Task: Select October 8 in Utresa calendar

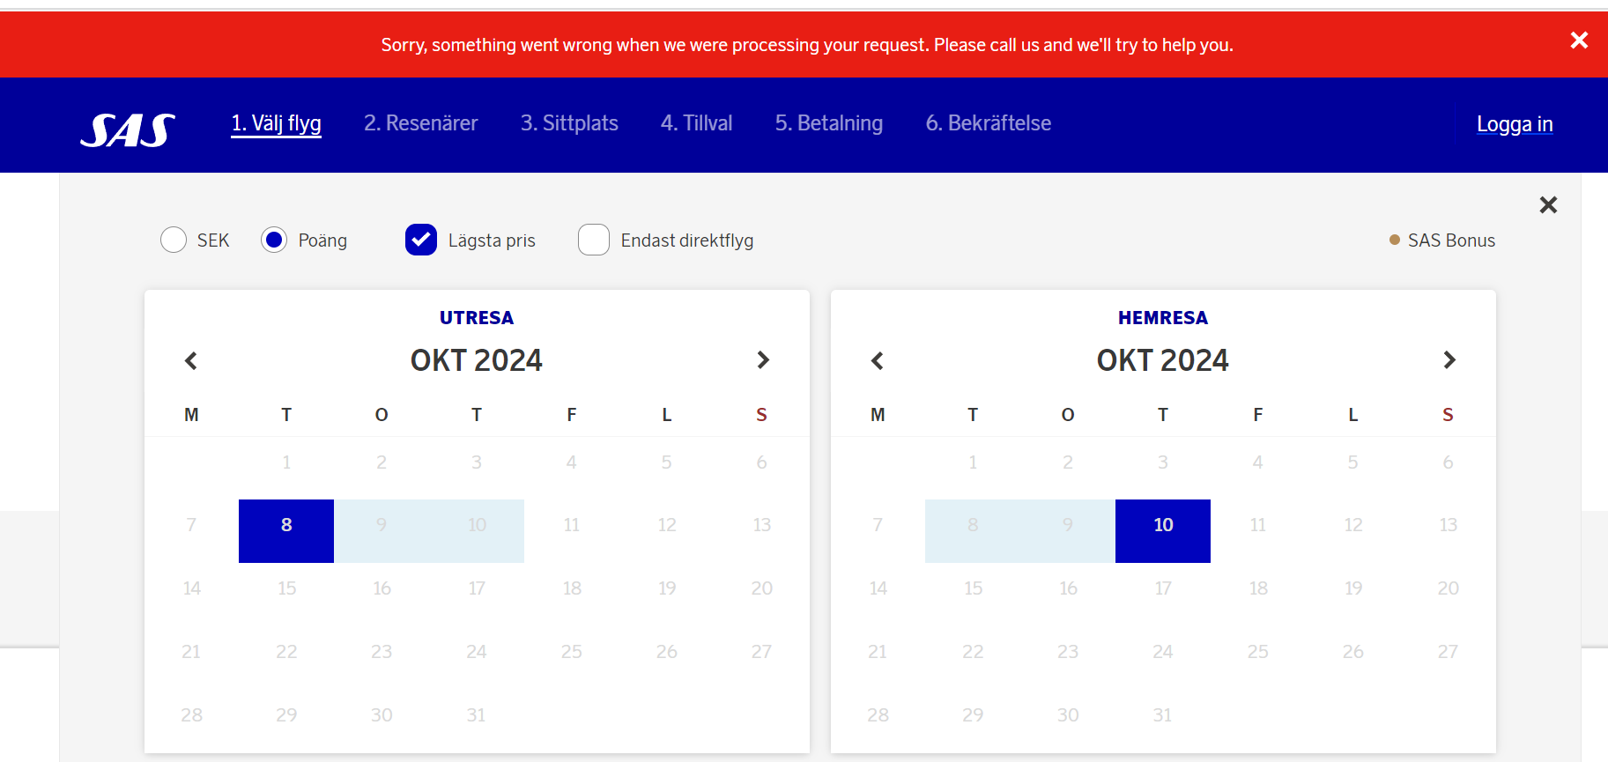Action: coord(286,525)
